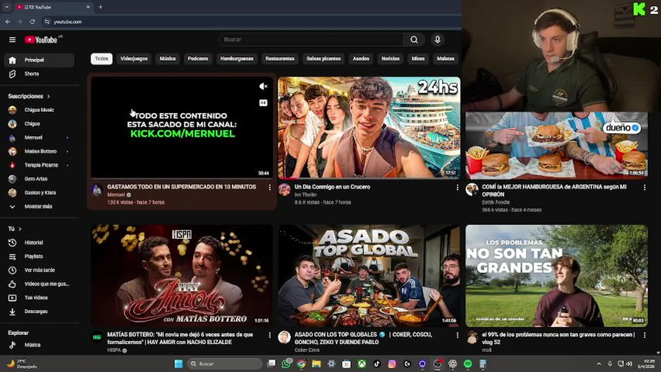
Task: Select the Asados filter chip
Action: click(361, 58)
